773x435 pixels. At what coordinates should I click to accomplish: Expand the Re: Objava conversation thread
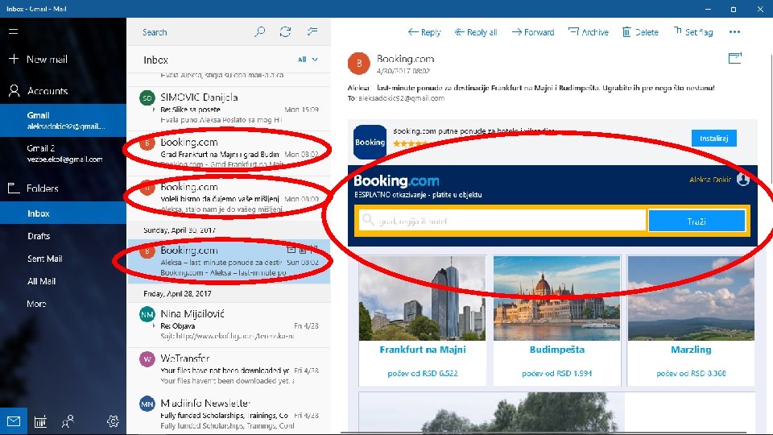[x=154, y=326]
